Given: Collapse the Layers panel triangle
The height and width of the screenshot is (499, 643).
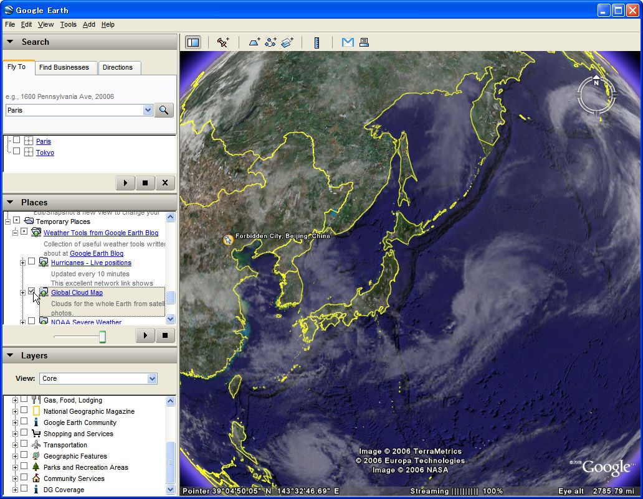Looking at the screenshot, I should (10, 355).
